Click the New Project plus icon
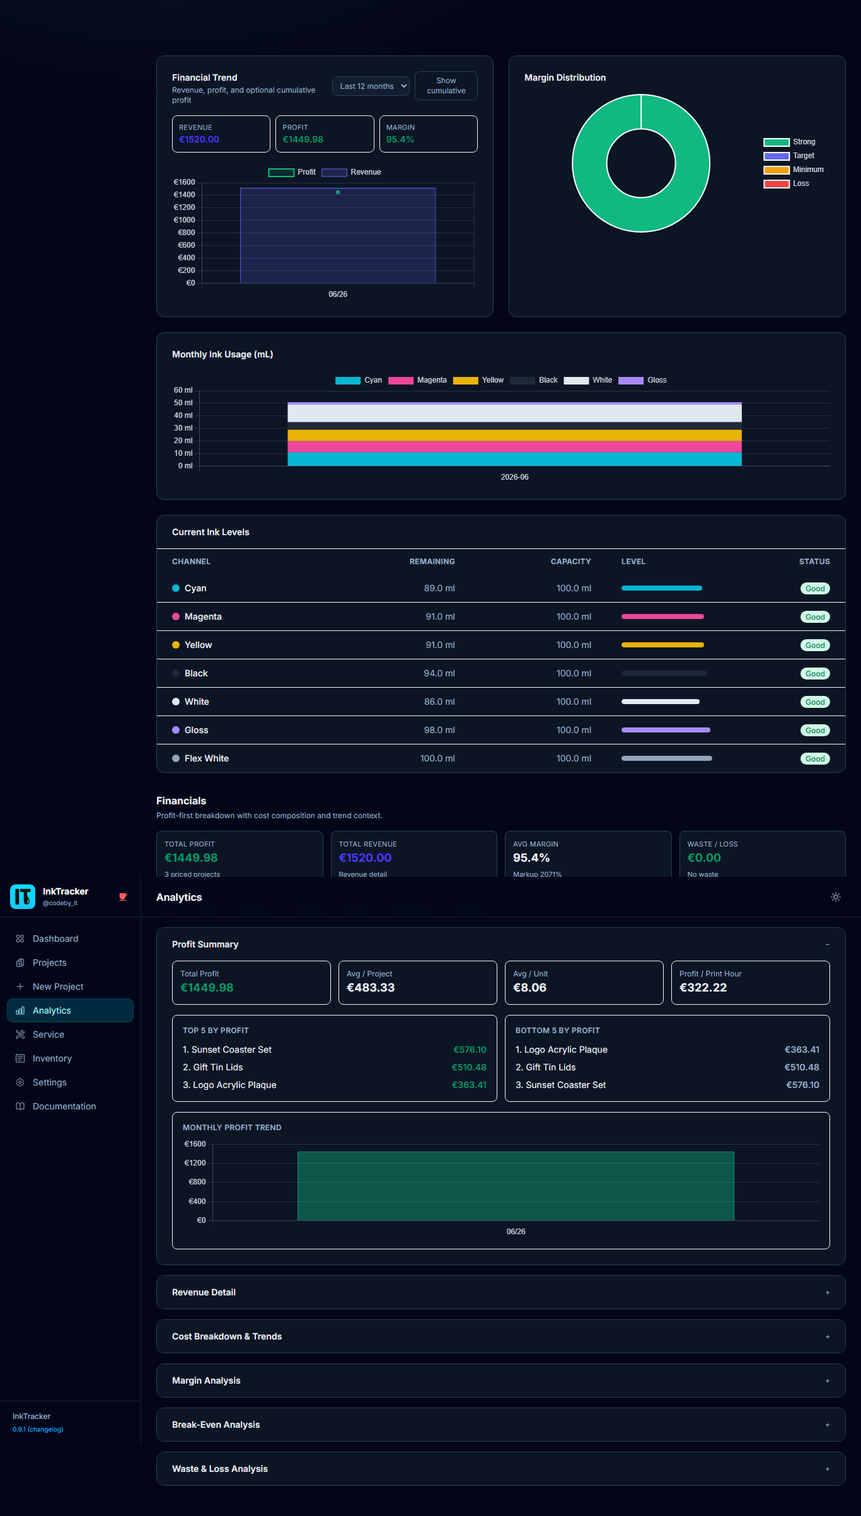 [20, 987]
